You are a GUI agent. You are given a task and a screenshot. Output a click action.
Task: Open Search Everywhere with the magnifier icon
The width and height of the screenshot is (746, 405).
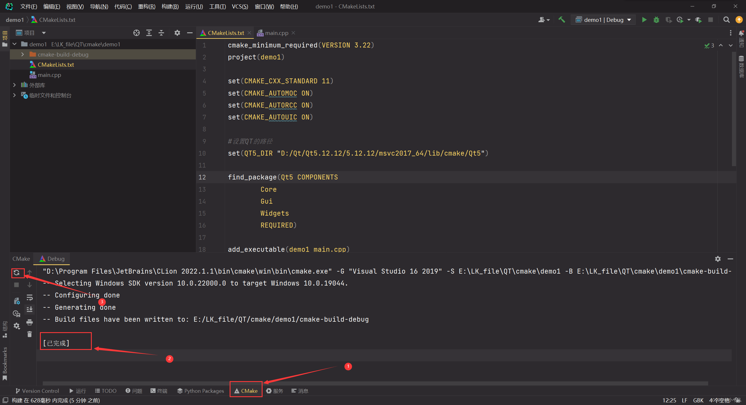coord(726,20)
